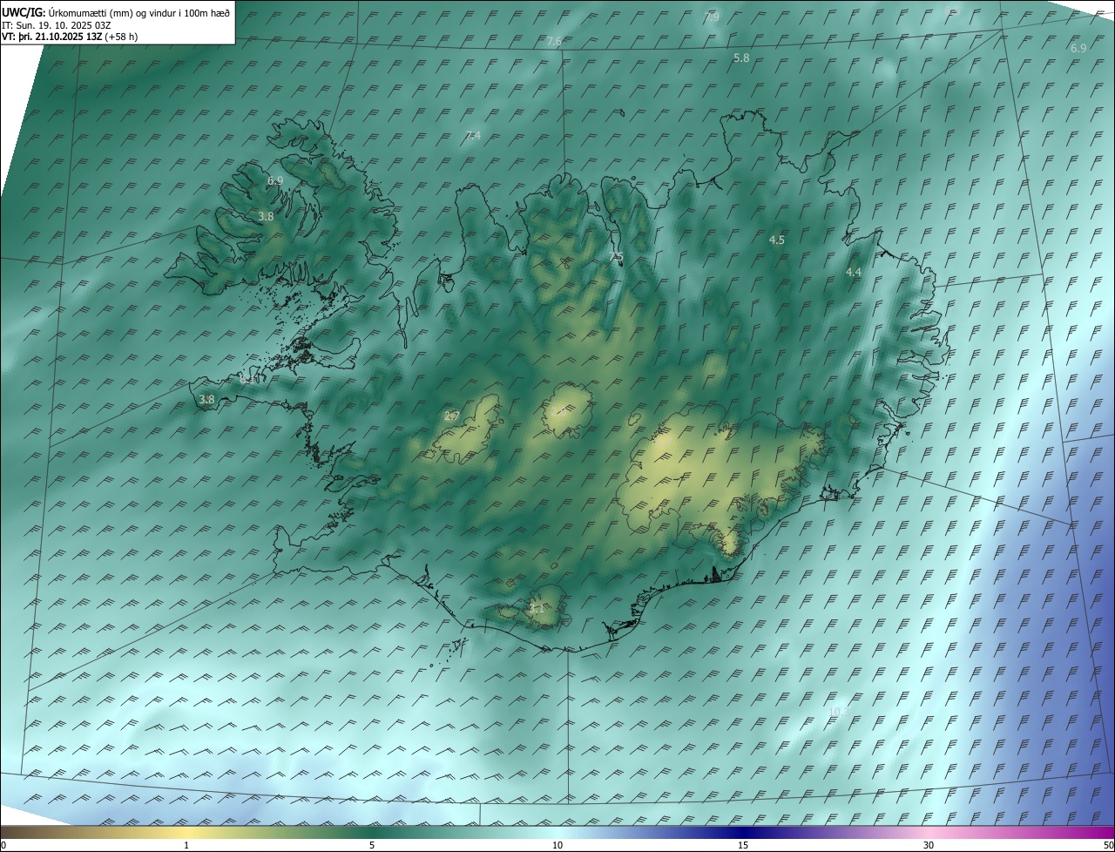The image size is (1115, 852).
Task: Click the 7.4 value label
Action: click(x=473, y=135)
